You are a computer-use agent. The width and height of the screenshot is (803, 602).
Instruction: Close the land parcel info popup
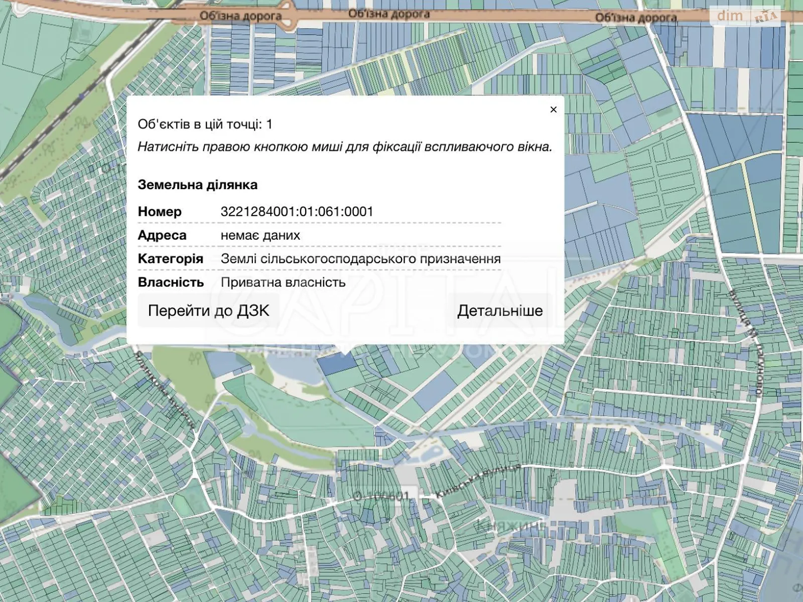click(x=553, y=109)
